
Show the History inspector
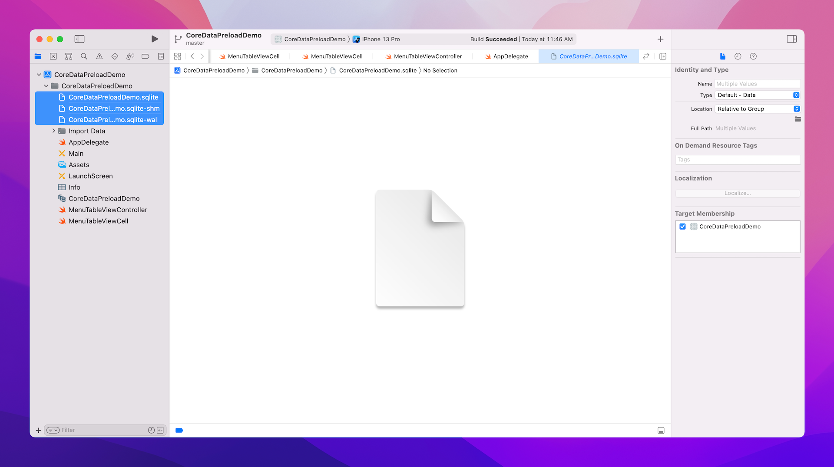(738, 56)
